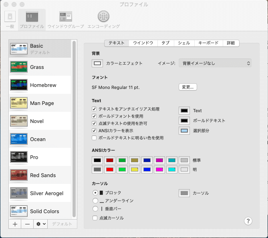Click the profile list scrollbar
Viewport: 268px width, 238px height.
74,129
